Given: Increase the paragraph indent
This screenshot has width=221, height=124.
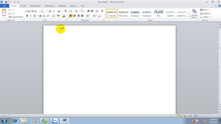Looking at the screenshot, I should pyautogui.click(x=92, y=11).
